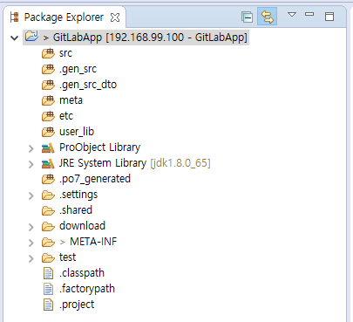Screen dimensions: 353x322
Task: Select the .shared folder label
Action: 76,210
